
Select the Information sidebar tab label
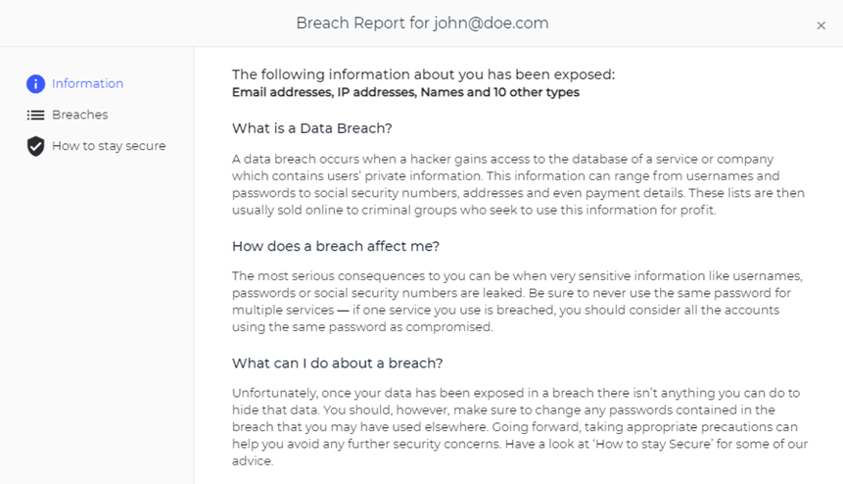(87, 84)
